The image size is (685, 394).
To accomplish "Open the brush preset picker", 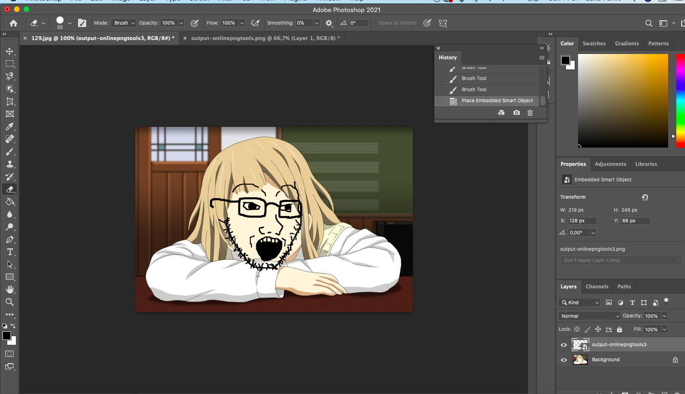I will 69,23.
